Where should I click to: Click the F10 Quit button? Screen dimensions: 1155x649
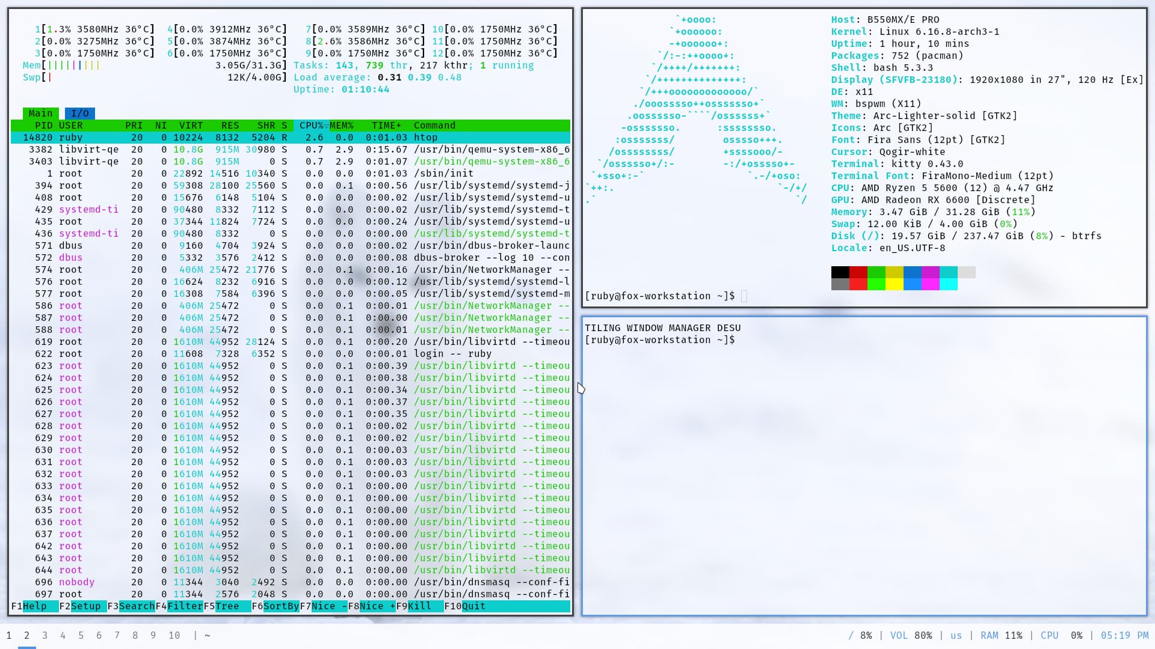(x=473, y=606)
